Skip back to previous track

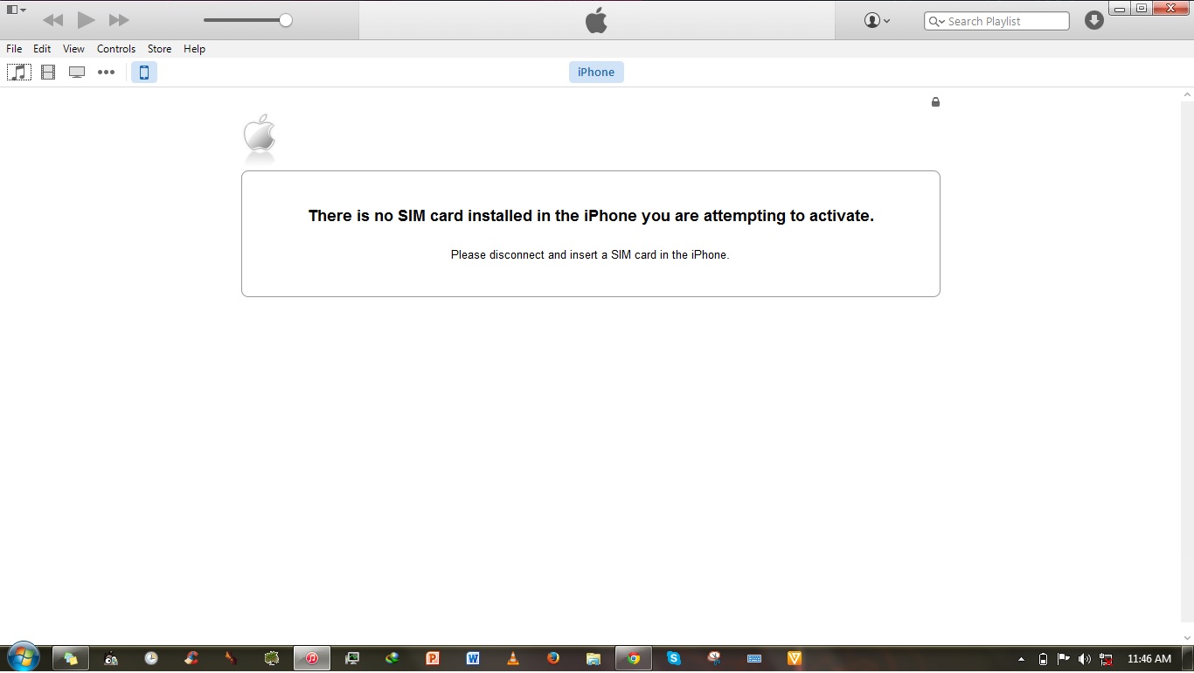(52, 20)
